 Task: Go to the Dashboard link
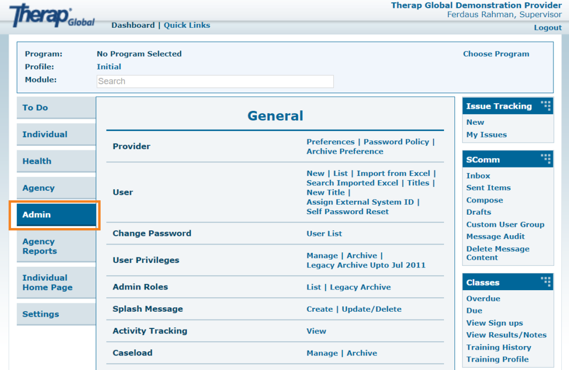[133, 26]
